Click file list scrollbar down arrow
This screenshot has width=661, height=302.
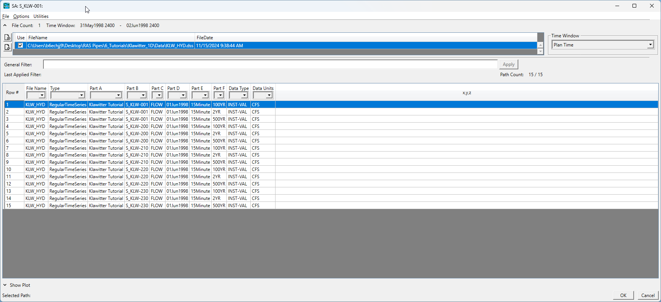540,51
